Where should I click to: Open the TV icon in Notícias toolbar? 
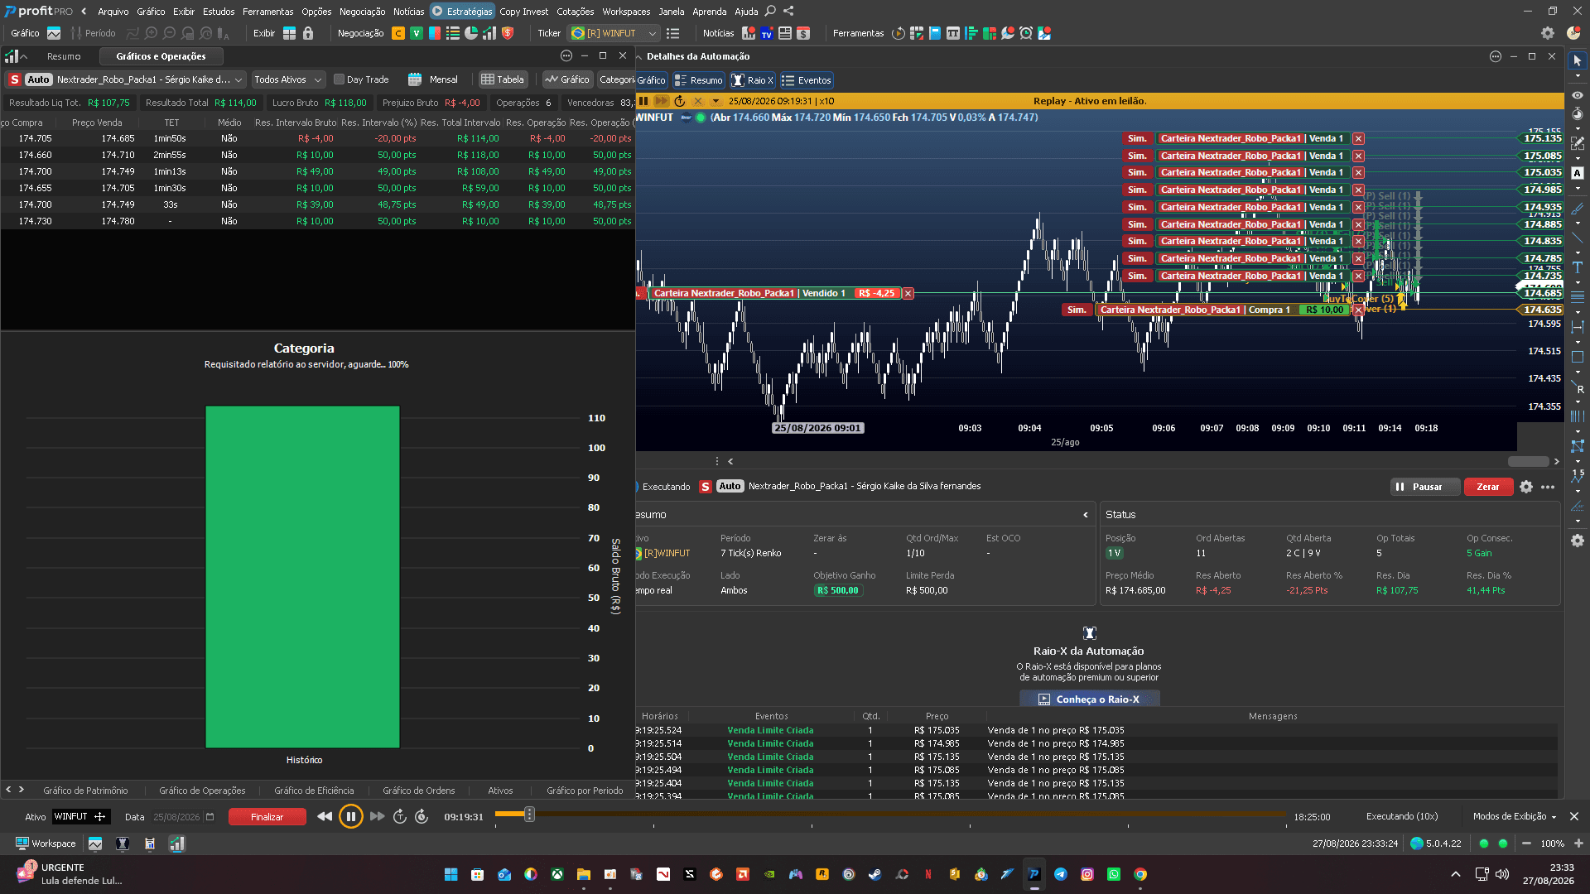click(767, 33)
